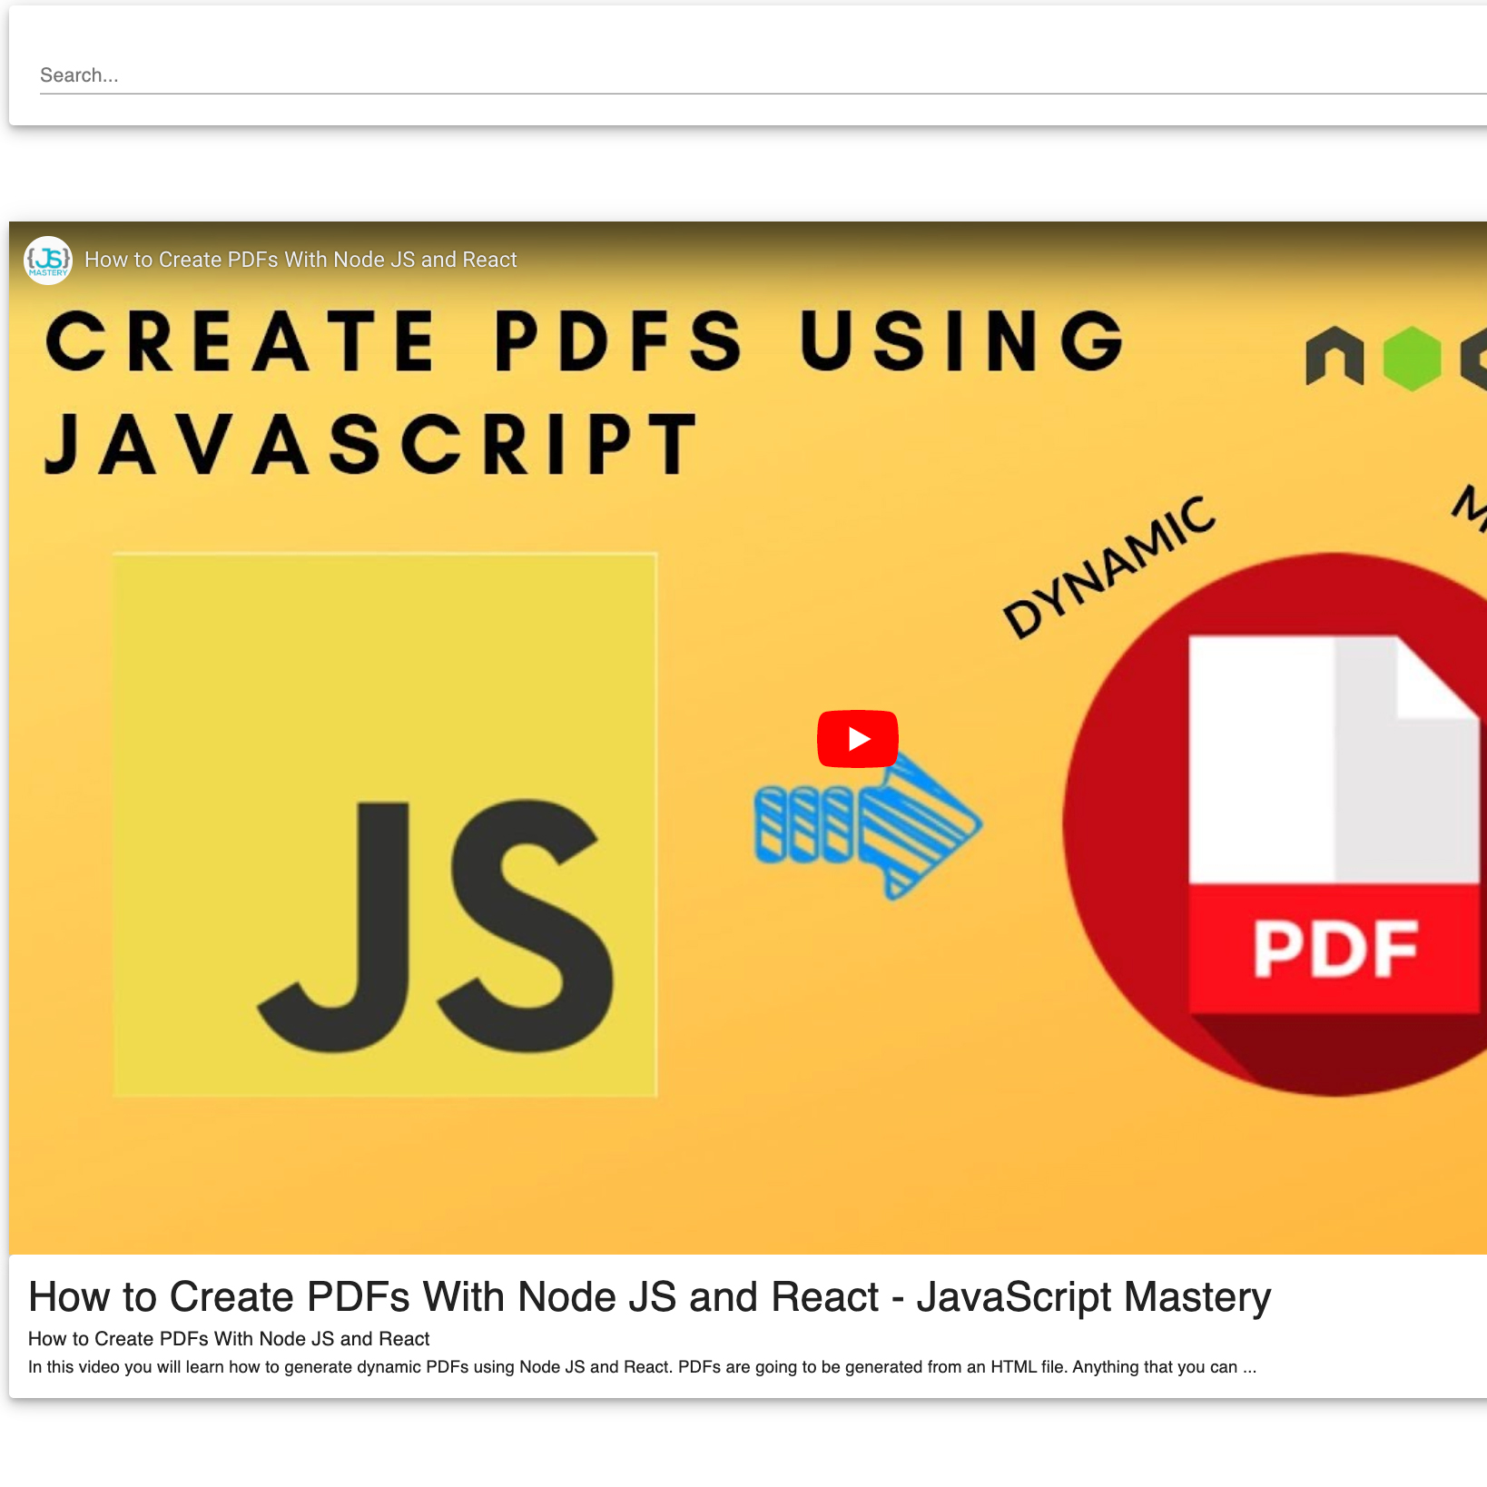Open the overlay video title link in the player
The width and height of the screenshot is (1487, 1487).
pyautogui.click(x=300, y=260)
